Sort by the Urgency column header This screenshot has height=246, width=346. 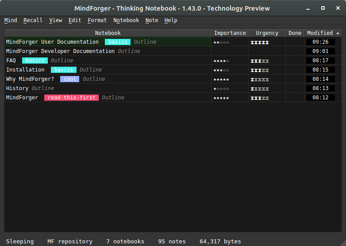pos(267,33)
